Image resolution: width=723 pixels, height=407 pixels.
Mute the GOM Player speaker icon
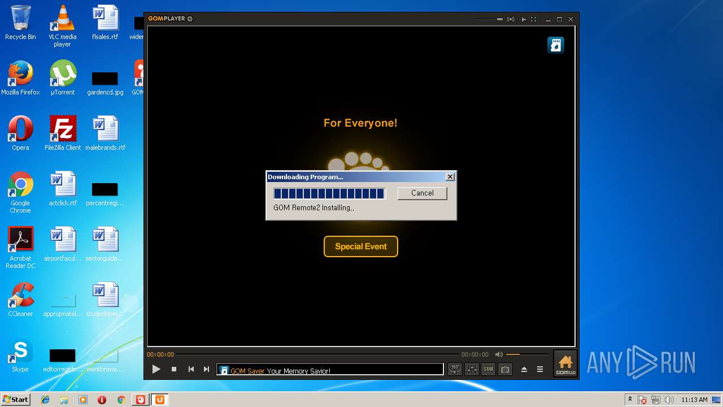(499, 354)
